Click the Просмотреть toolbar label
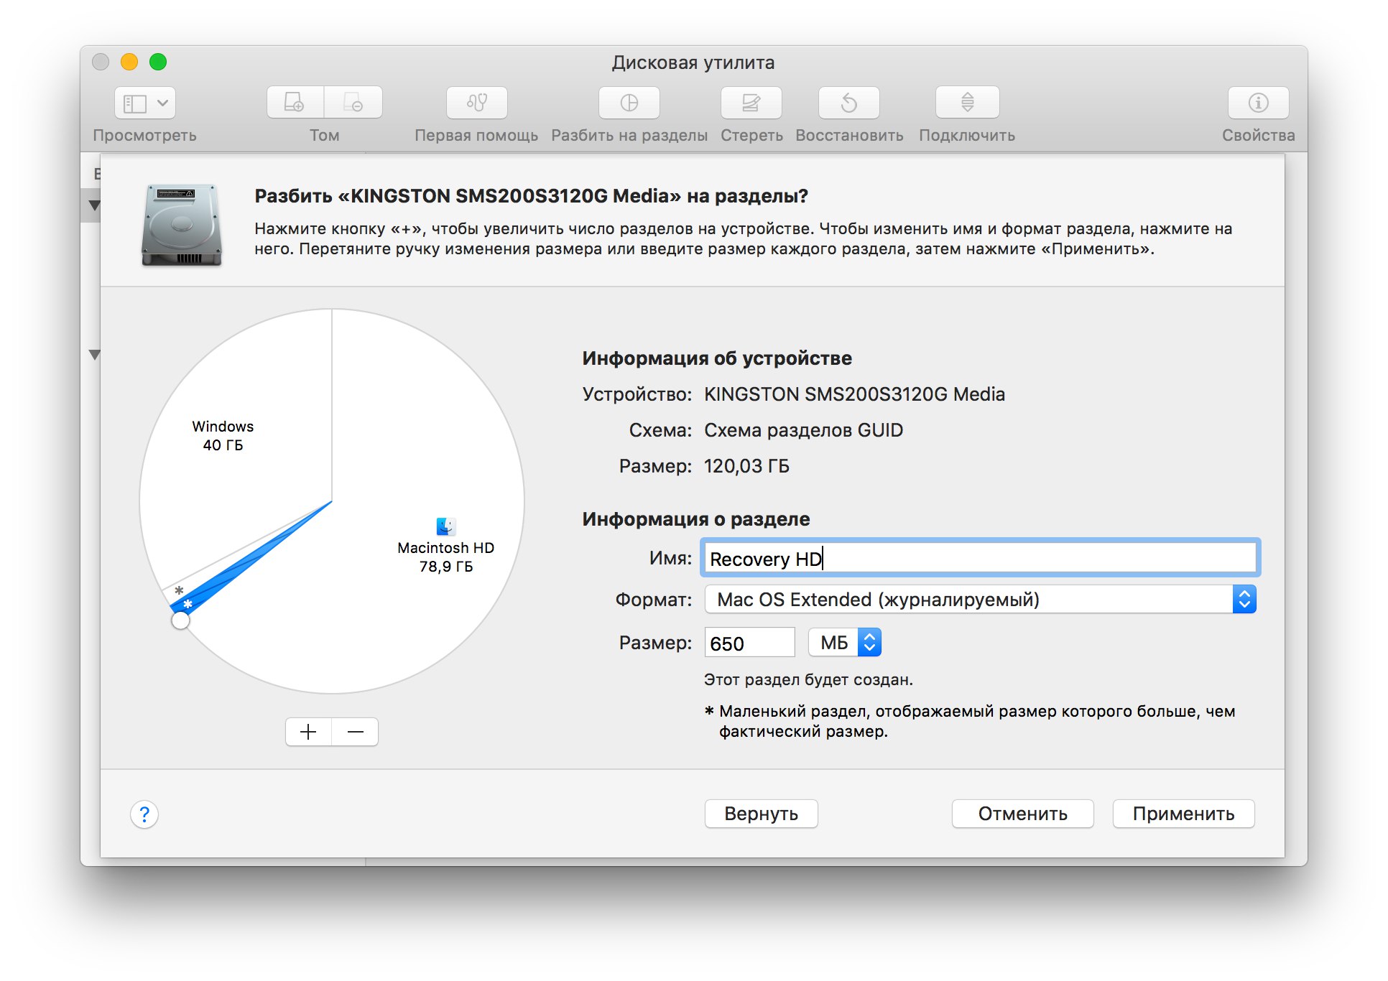 click(x=144, y=135)
